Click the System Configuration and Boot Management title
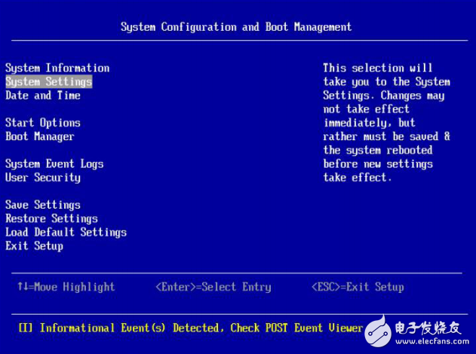This screenshot has width=476, height=354. [236, 27]
